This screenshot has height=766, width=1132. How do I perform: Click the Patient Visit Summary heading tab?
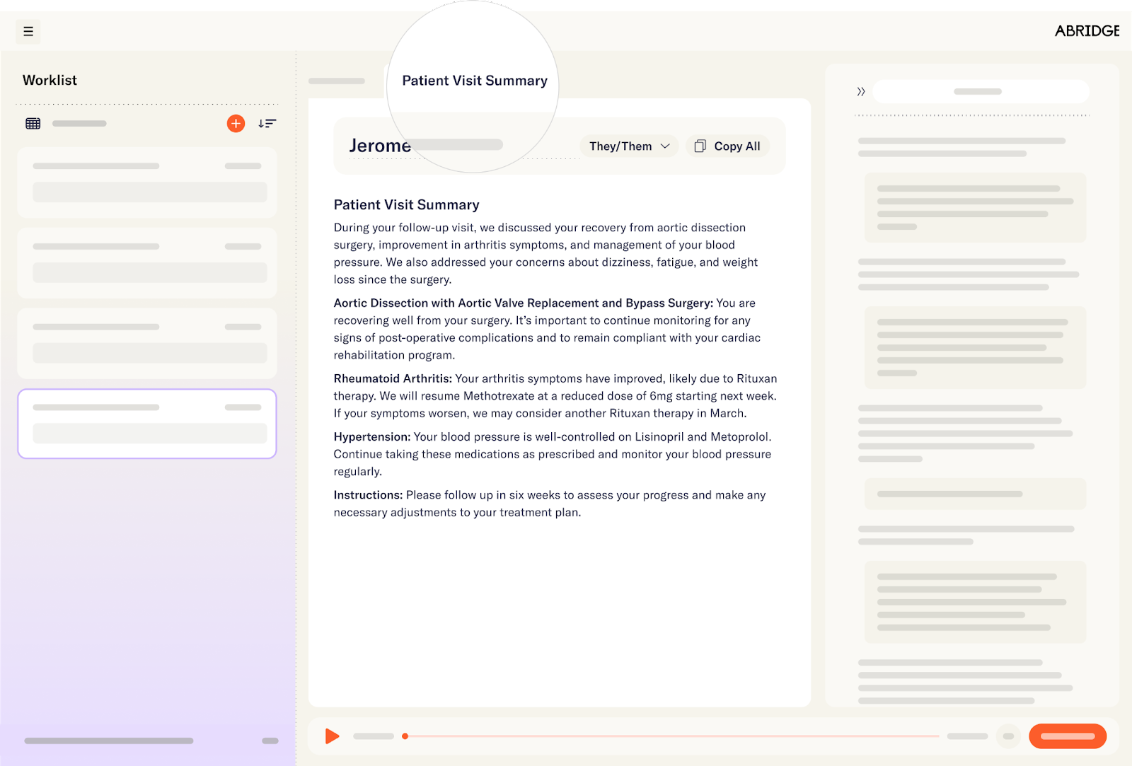[474, 81]
